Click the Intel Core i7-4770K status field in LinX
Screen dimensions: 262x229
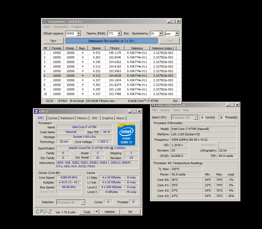143,101
